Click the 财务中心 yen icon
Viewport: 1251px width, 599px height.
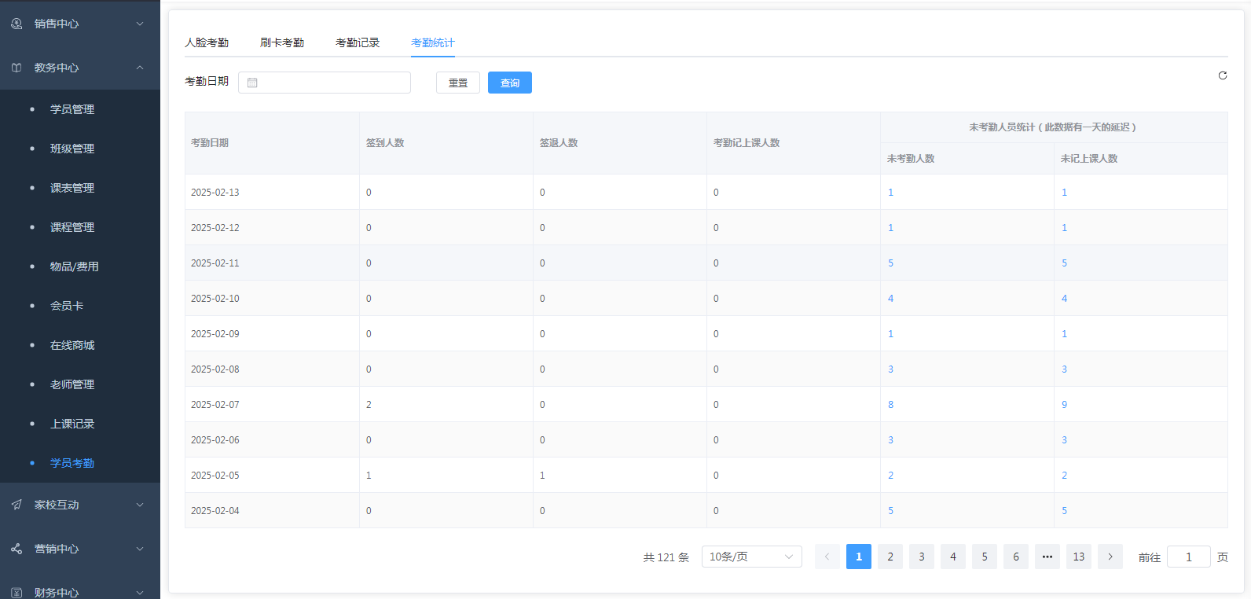pos(17,593)
